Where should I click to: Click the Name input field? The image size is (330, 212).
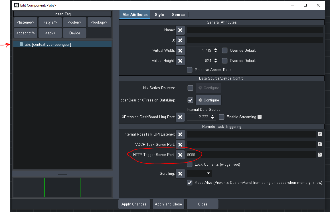(x=255, y=30)
